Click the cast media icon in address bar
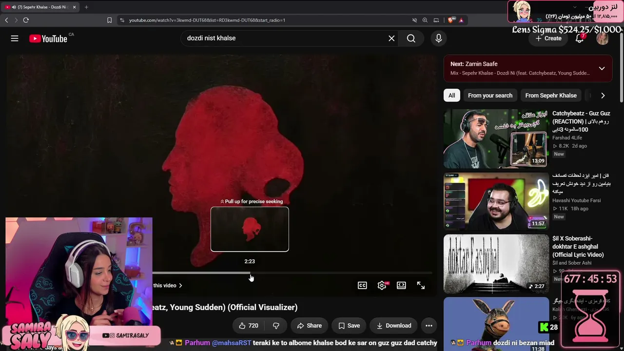Image resolution: width=624 pixels, height=351 pixels. coord(436,20)
